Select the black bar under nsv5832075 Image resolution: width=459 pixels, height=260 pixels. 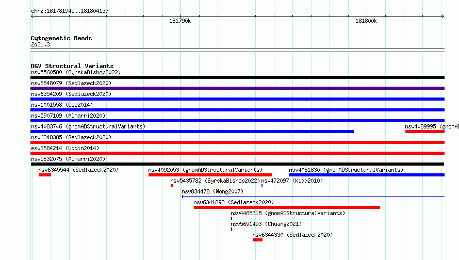(237, 164)
